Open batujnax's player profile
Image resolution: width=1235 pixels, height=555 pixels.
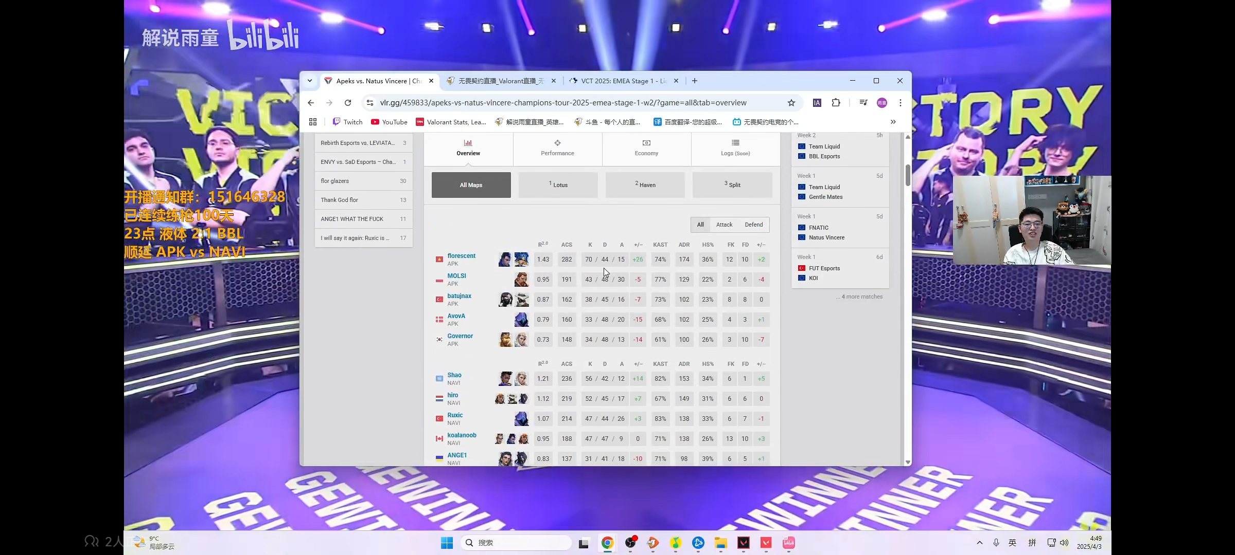tap(459, 296)
